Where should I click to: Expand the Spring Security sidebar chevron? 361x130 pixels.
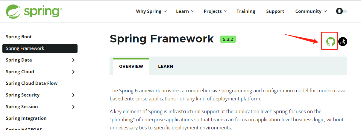pos(73,95)
